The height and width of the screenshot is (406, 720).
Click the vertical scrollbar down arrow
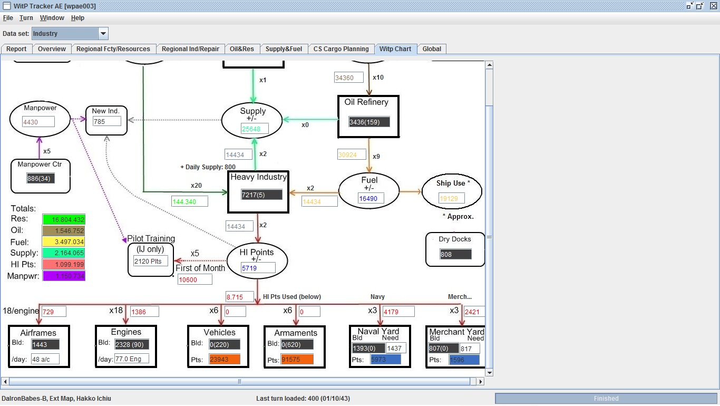[489, 372]
